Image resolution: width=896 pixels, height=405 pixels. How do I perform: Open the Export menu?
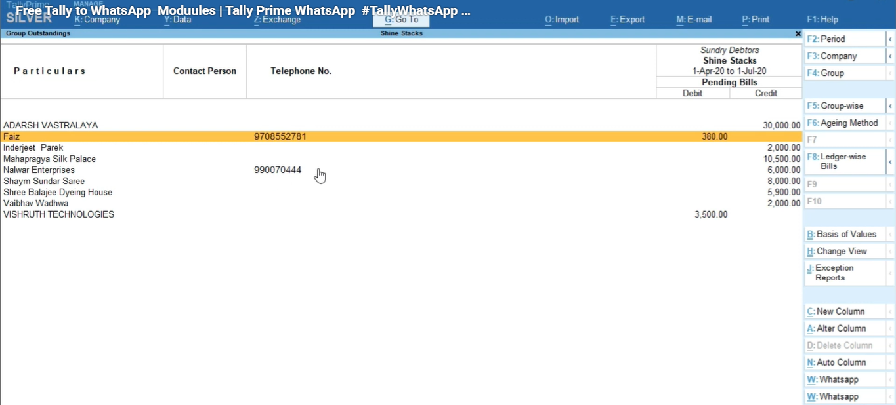(628, 20)
